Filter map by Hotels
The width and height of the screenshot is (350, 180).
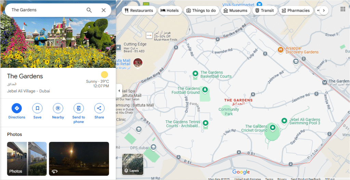coord(170,11)
